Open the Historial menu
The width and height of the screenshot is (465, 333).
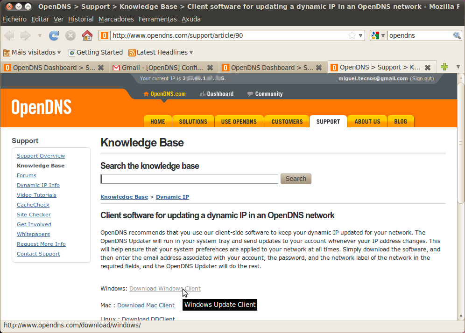tap(81, 19)
